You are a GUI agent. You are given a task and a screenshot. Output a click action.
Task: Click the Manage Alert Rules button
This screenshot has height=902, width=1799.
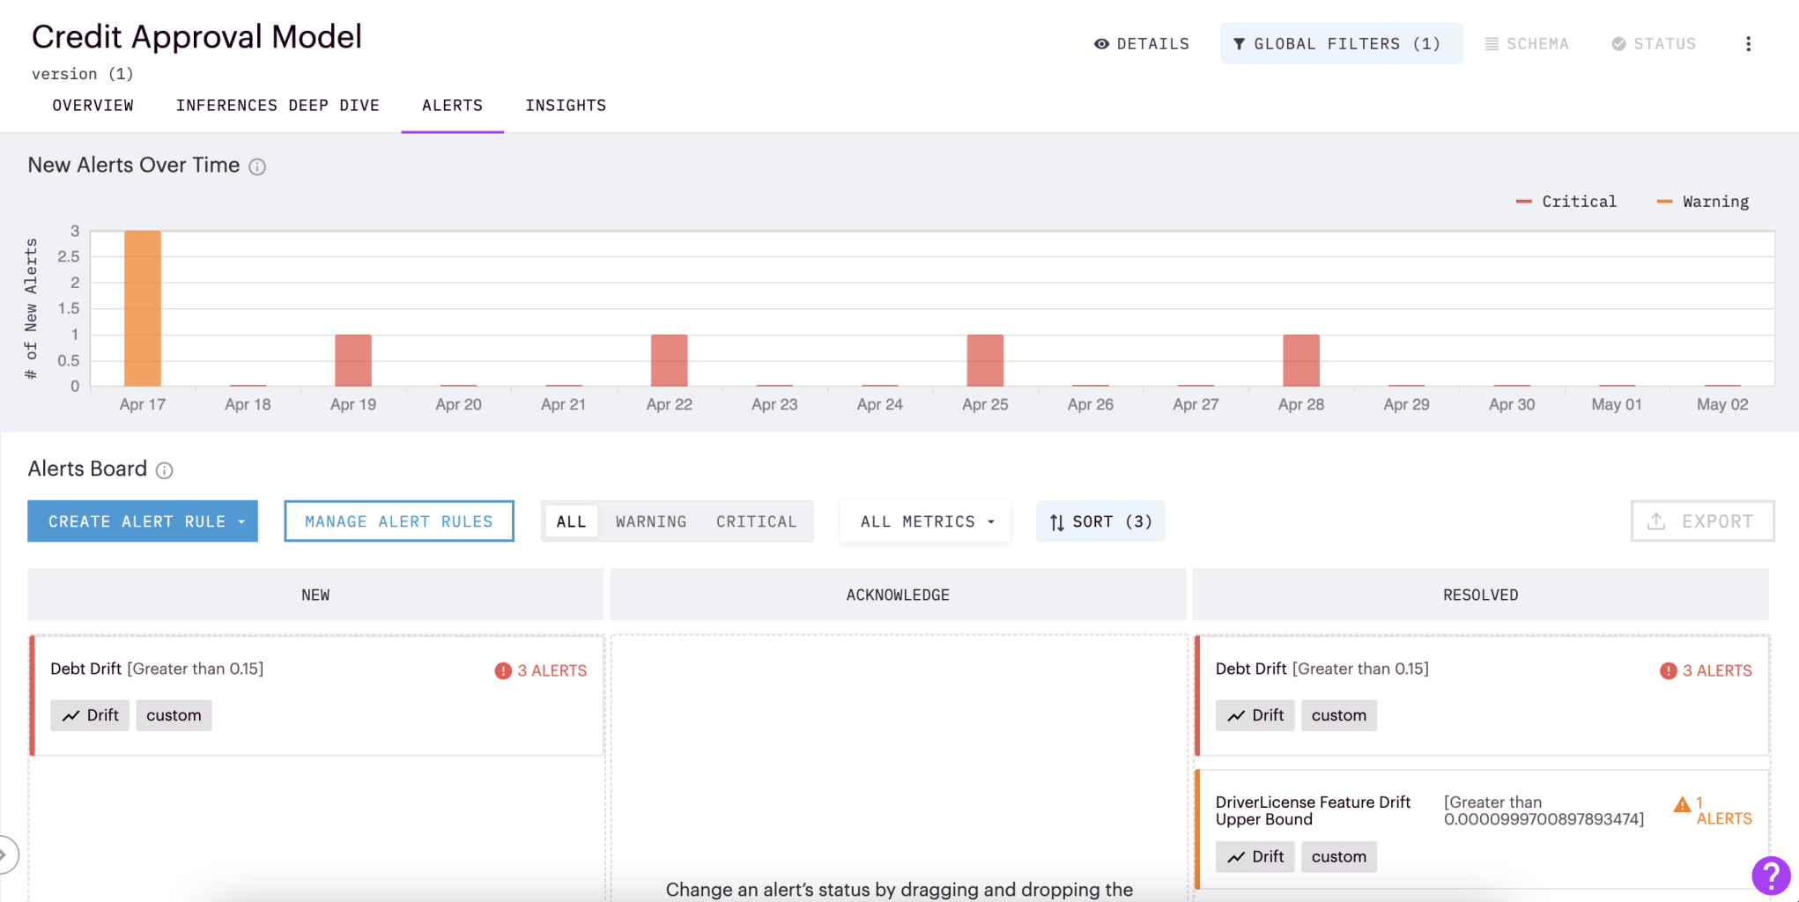[399, 521]
